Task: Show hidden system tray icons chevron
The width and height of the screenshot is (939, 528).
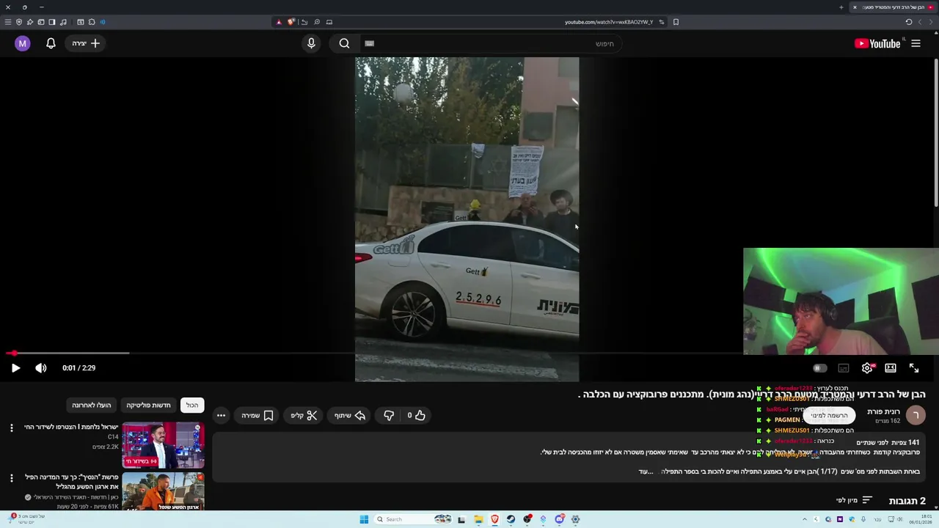Action: [804, 519]
